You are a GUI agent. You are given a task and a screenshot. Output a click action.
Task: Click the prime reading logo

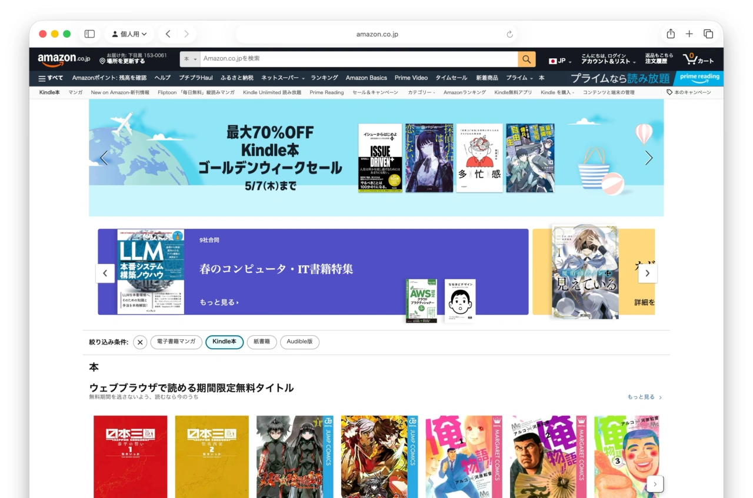click(699, 78)
